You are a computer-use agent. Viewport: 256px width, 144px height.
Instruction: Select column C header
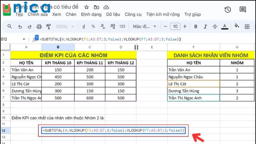(x=90, y=47)
